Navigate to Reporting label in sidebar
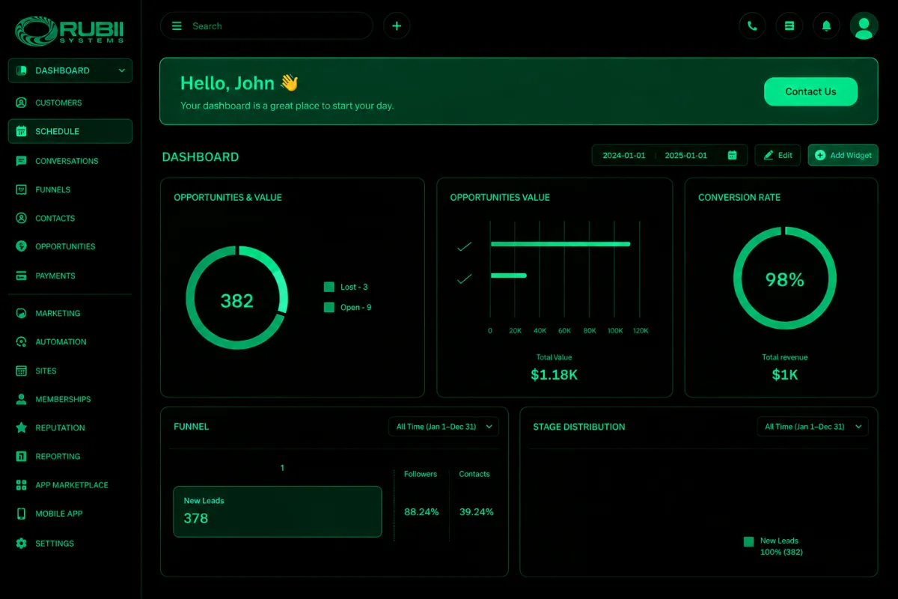Screen dimensions: 898x599 58,456
